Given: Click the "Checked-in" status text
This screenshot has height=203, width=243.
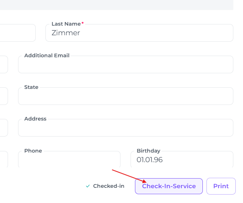Looking at the screenshot, I should tap(108, 186).
